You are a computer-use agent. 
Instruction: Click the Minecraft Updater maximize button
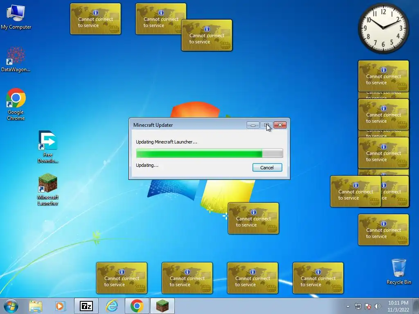(266, 125)
